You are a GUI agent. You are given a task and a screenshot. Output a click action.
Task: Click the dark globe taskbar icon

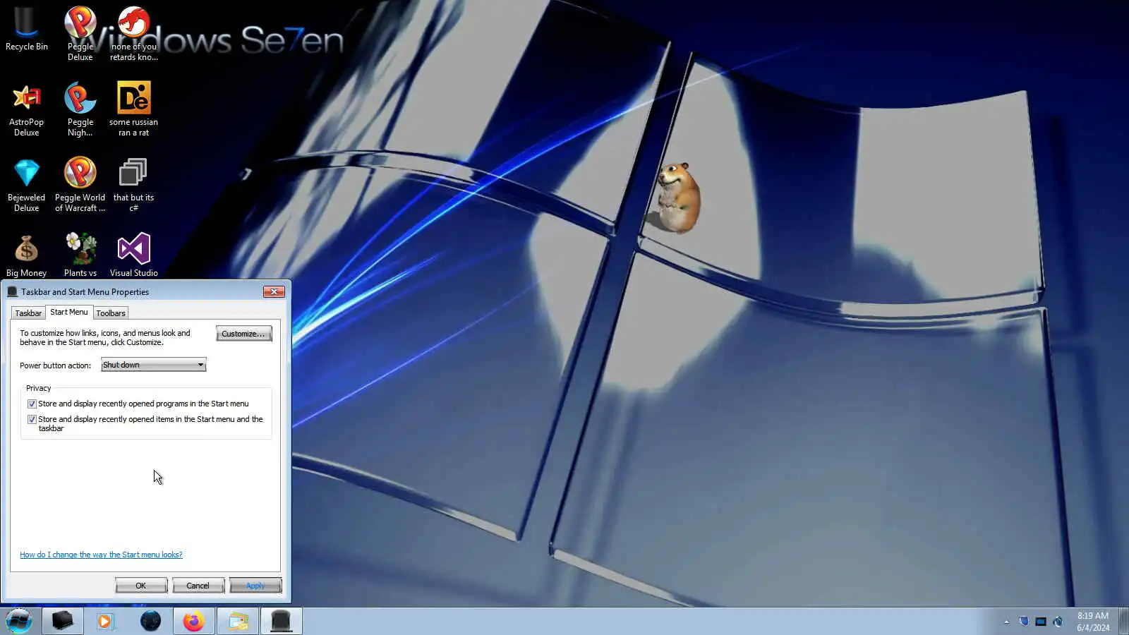(150, 621)
